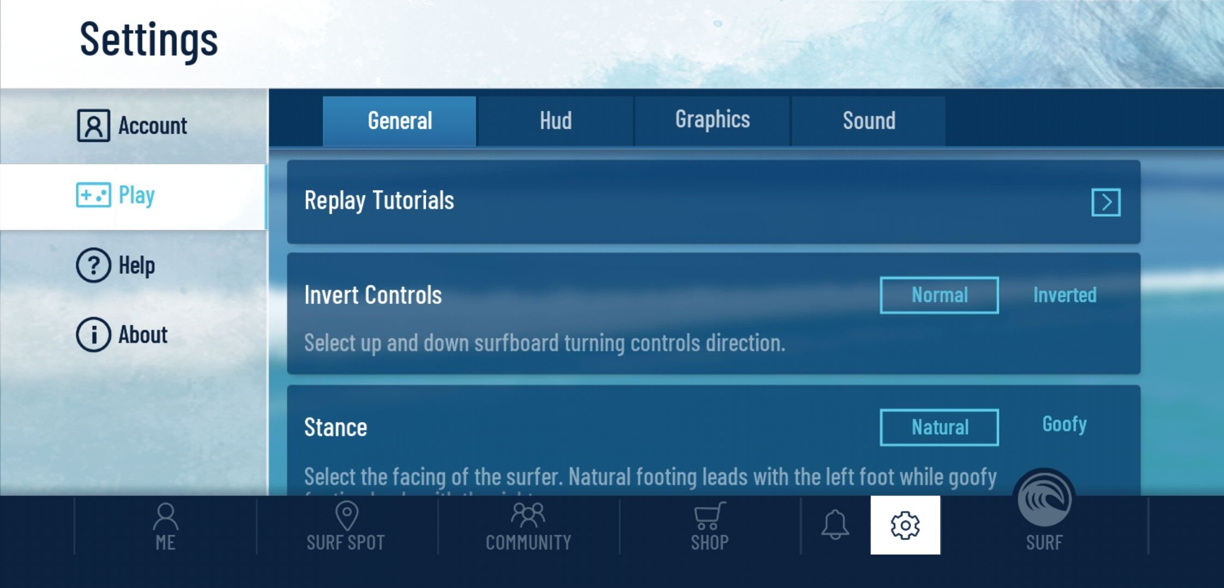Toggle Invert Controls to Inverted
This screenshot has width=1224, height=588.
tap(1064, 294)
